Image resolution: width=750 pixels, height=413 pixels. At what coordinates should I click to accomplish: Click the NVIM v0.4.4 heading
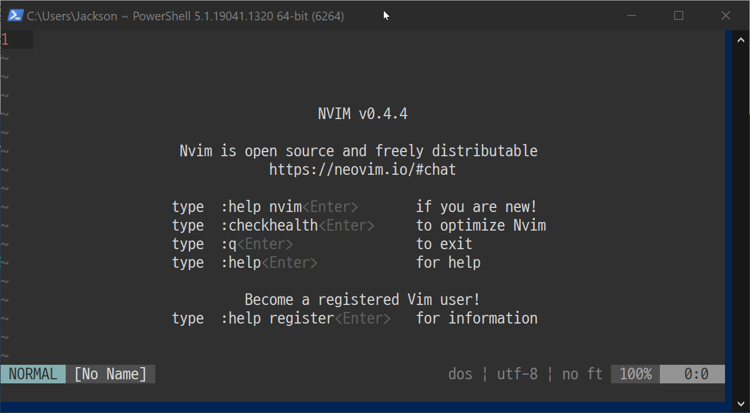363,114
